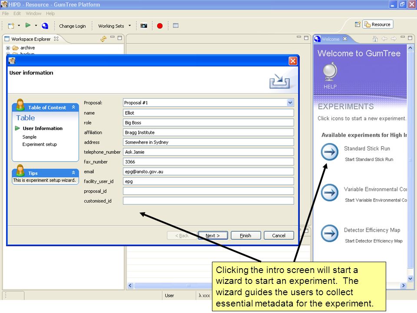This screenshot has width=417, height=313.
Task: Open the Window menu
Action: click(33, 13)
